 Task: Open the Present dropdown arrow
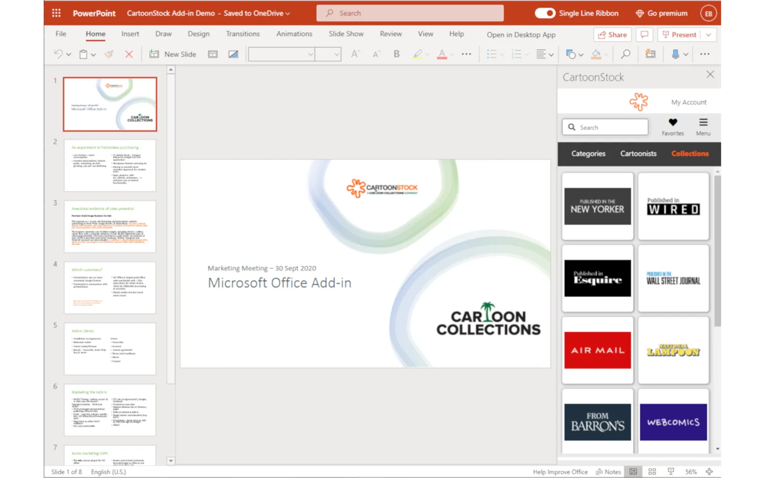pyautogui.click(x=709, y=34)
